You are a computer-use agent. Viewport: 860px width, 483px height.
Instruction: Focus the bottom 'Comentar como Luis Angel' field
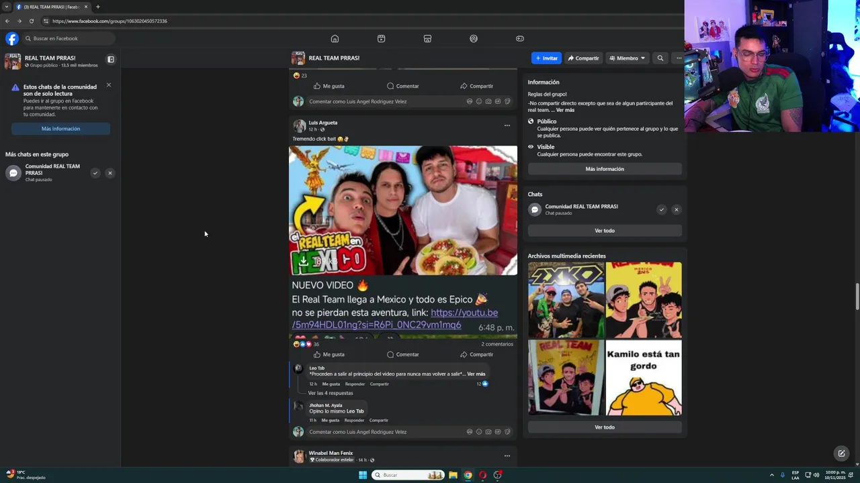point(386,432)
